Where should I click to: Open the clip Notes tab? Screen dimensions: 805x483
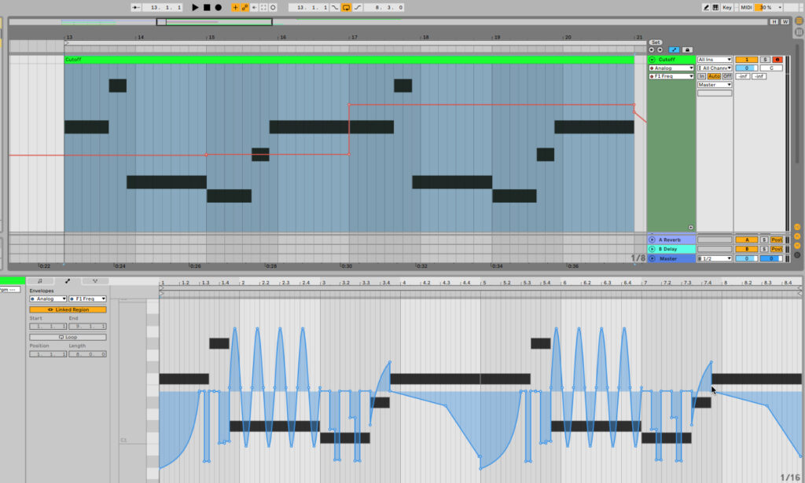pyautogui.click(x=40, y=281)
